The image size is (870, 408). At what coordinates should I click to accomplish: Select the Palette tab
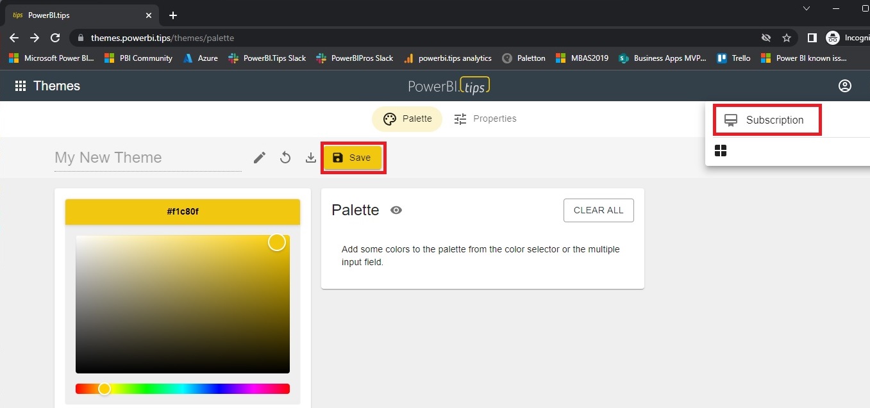point(407,118)
